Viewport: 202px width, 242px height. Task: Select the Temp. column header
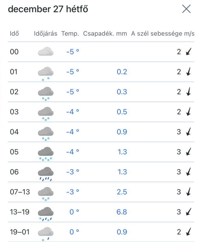70,34
